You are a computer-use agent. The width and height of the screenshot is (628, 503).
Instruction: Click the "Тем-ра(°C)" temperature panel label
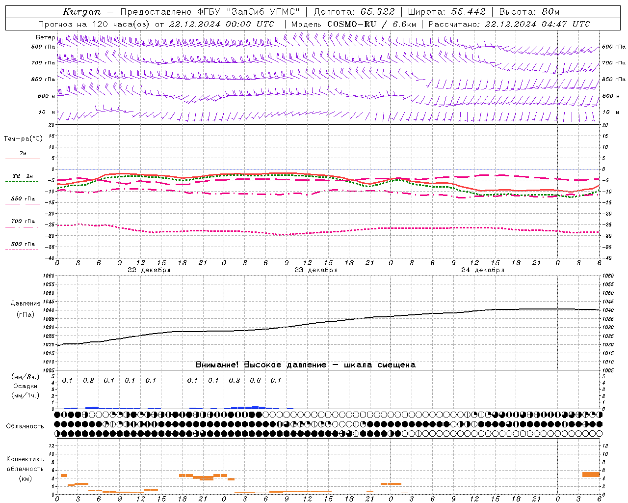(x=23, y=139)
